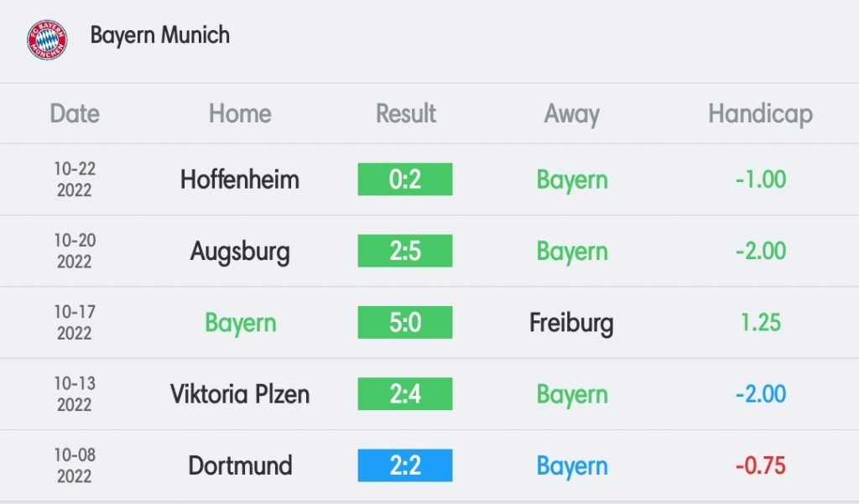The image size is (859, 504).
Task: Select the Date column header
Action: coord(75,114)
